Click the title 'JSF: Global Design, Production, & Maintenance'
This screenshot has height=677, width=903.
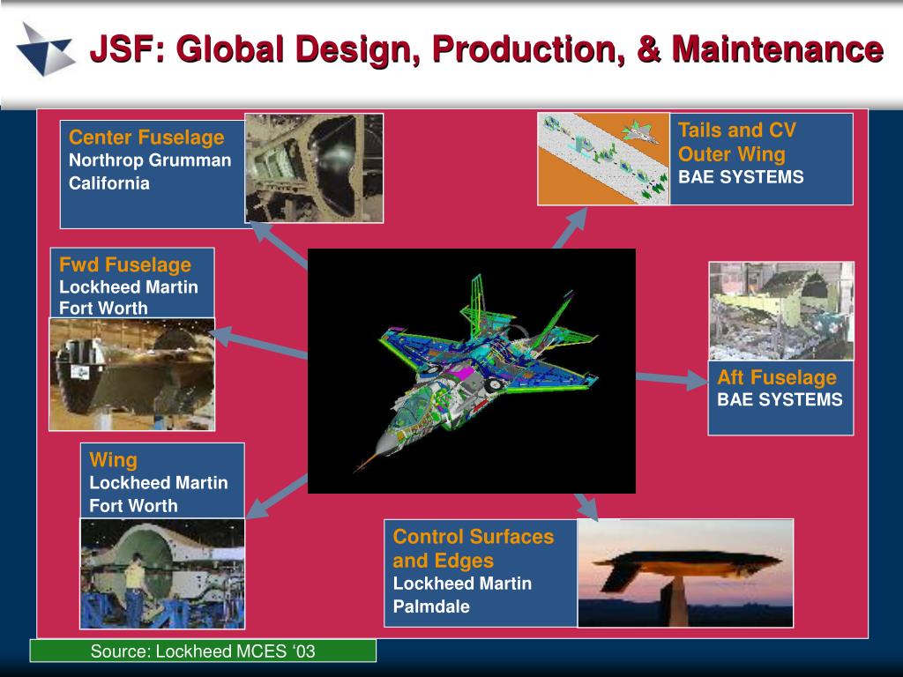(487, 49)
